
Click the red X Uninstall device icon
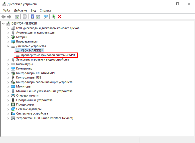tap(59, 16)
